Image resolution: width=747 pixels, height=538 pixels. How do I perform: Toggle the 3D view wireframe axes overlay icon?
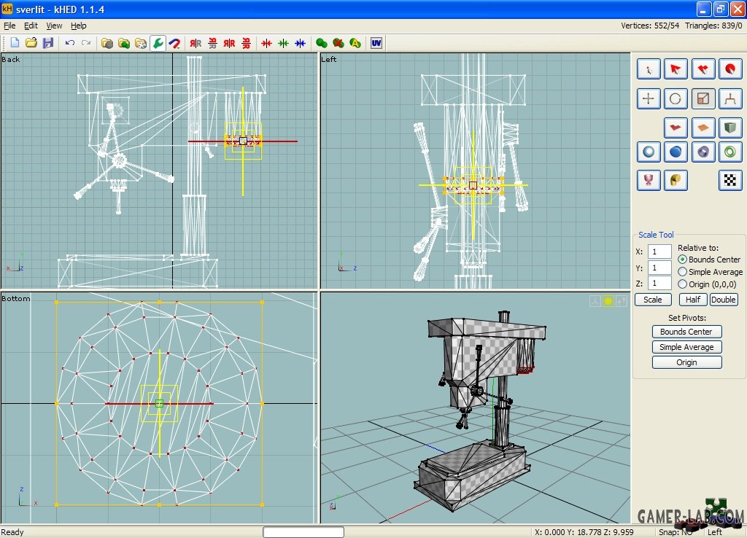[595, 301]
